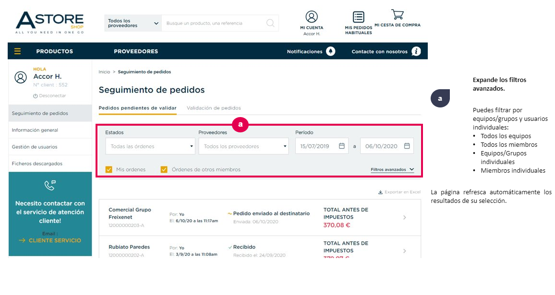Screen dimensions: 555x295
Task: Click the search magnifier icon
Action: [x=270, y=23]
